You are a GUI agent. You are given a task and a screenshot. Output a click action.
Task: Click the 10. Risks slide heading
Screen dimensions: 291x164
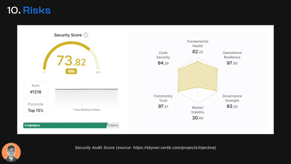(x=29, y=10)
